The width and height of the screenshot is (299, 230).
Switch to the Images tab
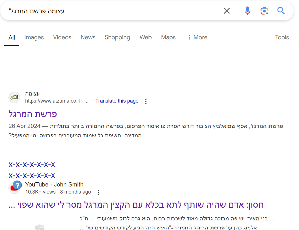[x=34, y=37]
